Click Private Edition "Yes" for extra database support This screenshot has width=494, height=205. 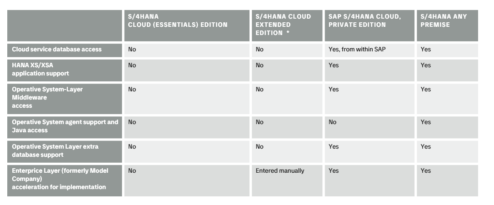334,147
